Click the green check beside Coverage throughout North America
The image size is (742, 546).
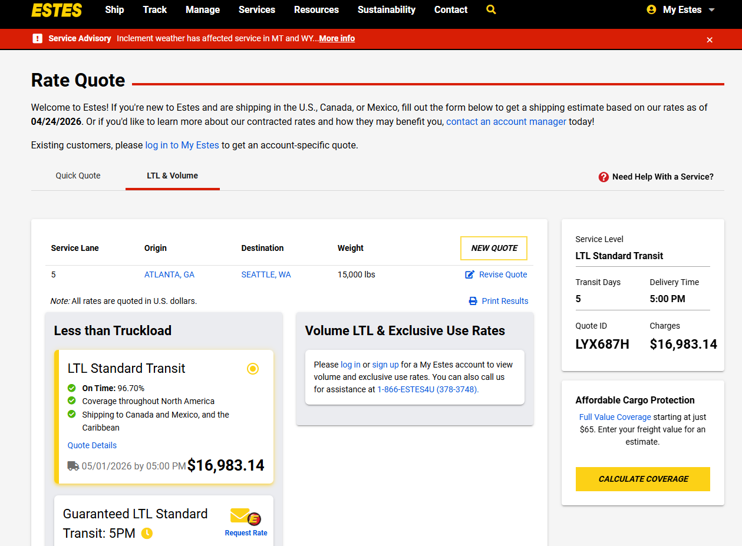click(72, 401)
